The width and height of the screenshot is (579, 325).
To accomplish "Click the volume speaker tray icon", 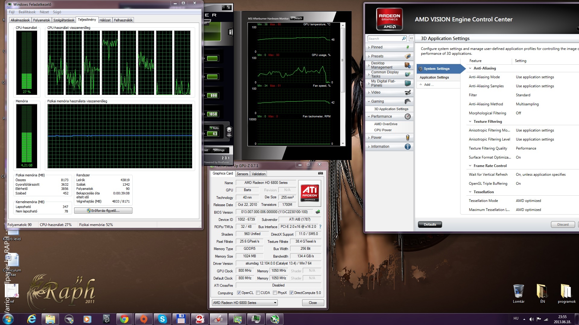I will click(x=531, y=319).
